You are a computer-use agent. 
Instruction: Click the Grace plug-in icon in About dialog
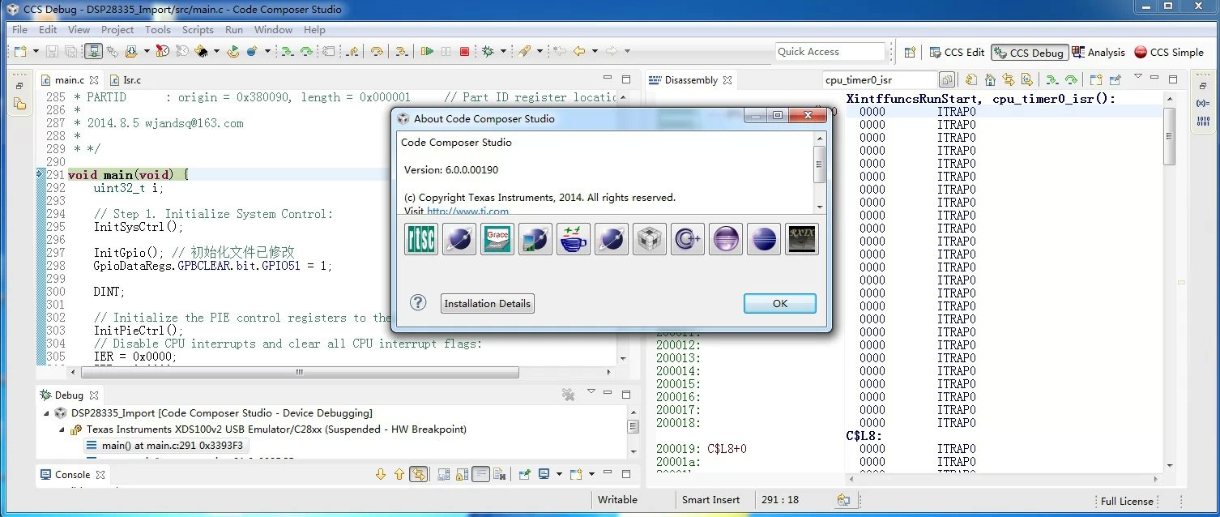[497, 239]
